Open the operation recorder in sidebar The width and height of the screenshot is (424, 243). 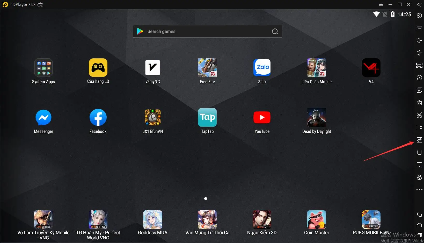pyautogui.click(x=419, y=78)
